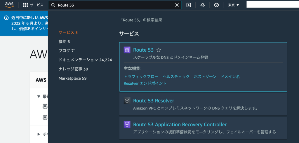Favorite Route 53 with the star icon
The height and width of the screenshot is (143, 299).
click(x=159, y=50)
